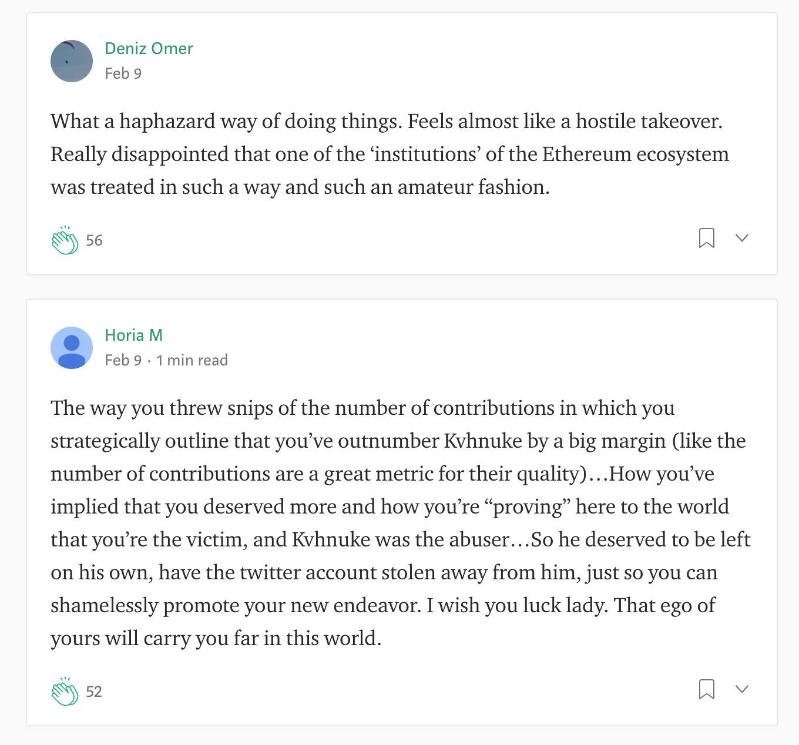The width and height of the screenshot is (799, 745).
Task: View the 56 claps count
Action: click(x=94, y=240)
